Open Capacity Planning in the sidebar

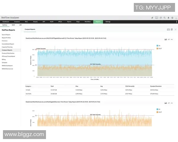coord(7,47)
